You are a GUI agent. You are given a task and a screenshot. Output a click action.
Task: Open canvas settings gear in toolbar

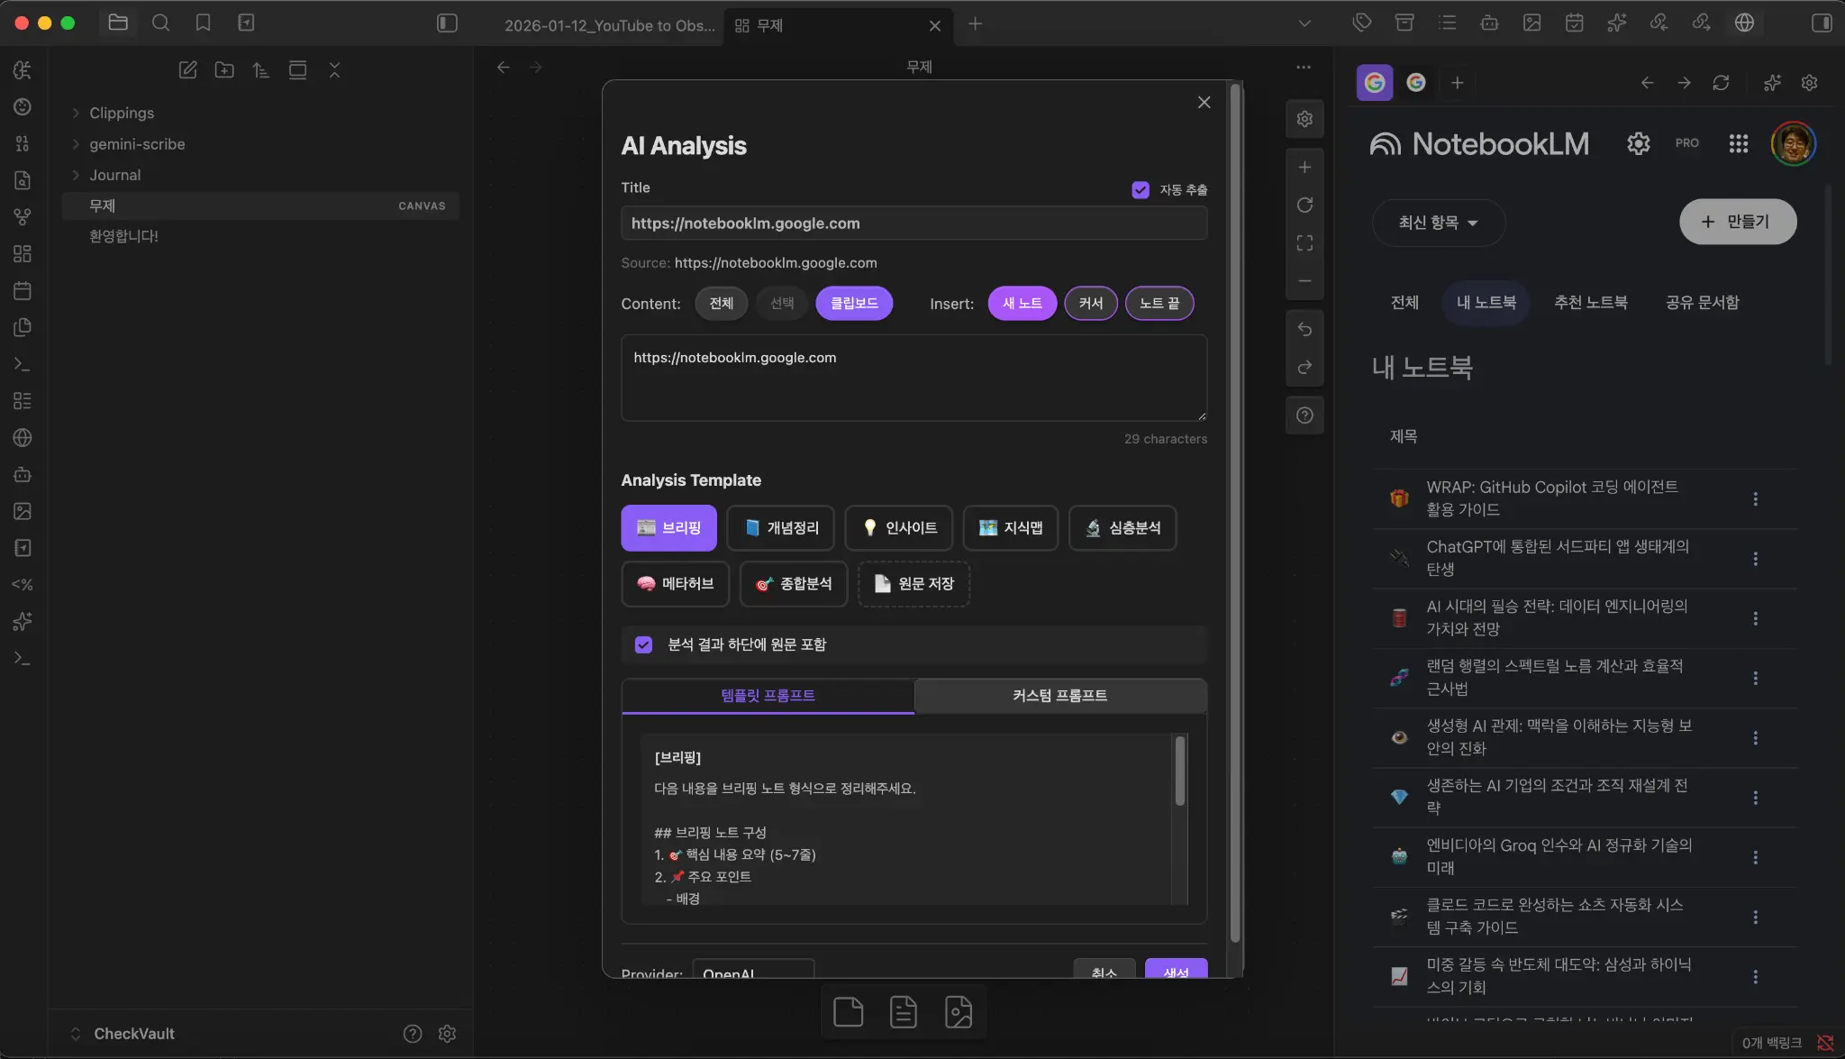tap(1304, 119)
